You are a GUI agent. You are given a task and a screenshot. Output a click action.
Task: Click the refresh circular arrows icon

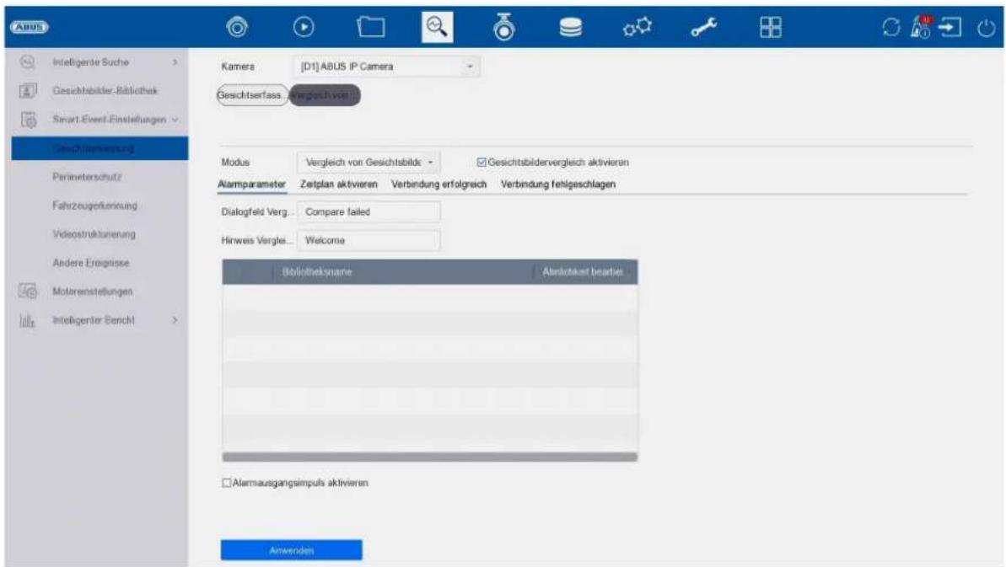tap(890, 27)
